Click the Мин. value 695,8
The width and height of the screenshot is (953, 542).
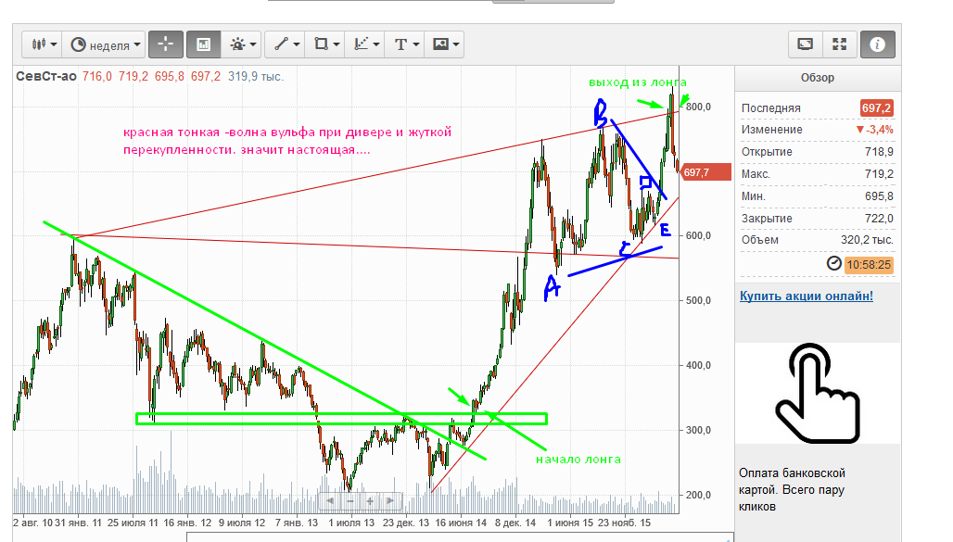pyautogui.click(x=879, y=196)
